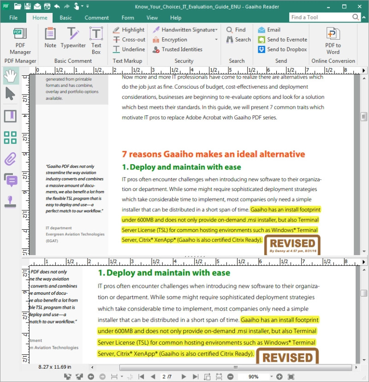Jump to the first page

coord(141,376)
